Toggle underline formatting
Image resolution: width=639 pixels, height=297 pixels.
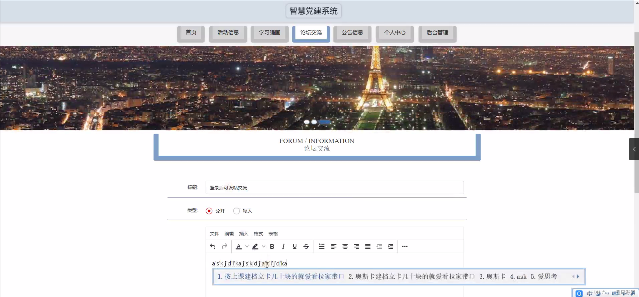pyautogui.click(x=295, y=246)
